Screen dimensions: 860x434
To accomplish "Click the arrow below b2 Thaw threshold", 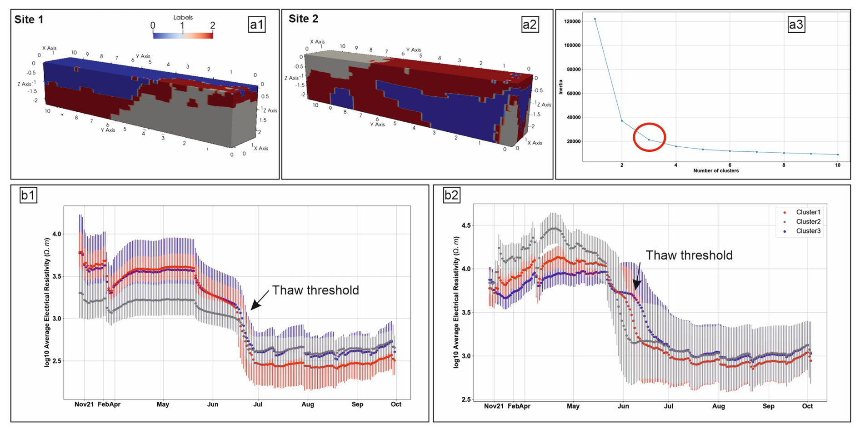I will (x=638, y=276).
